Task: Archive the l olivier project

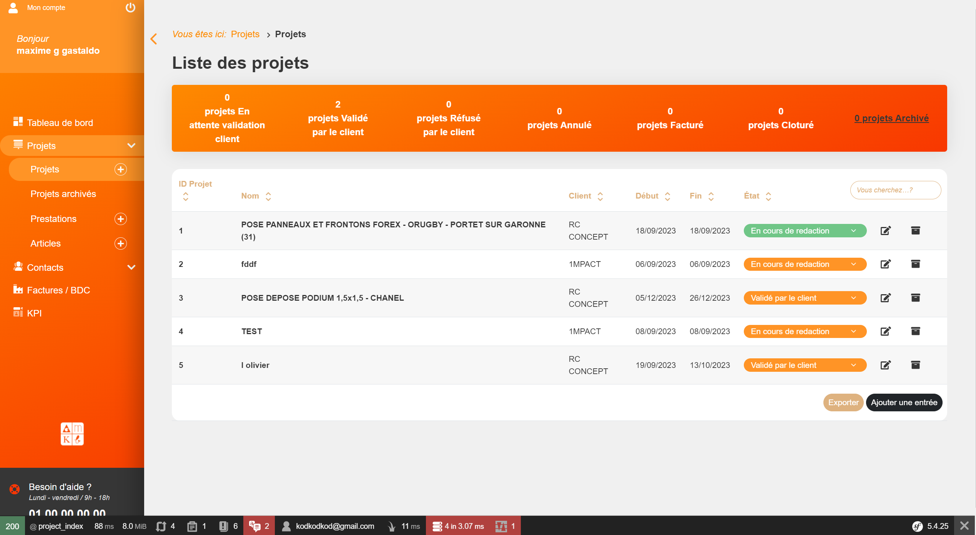Action: click(915, 365)
